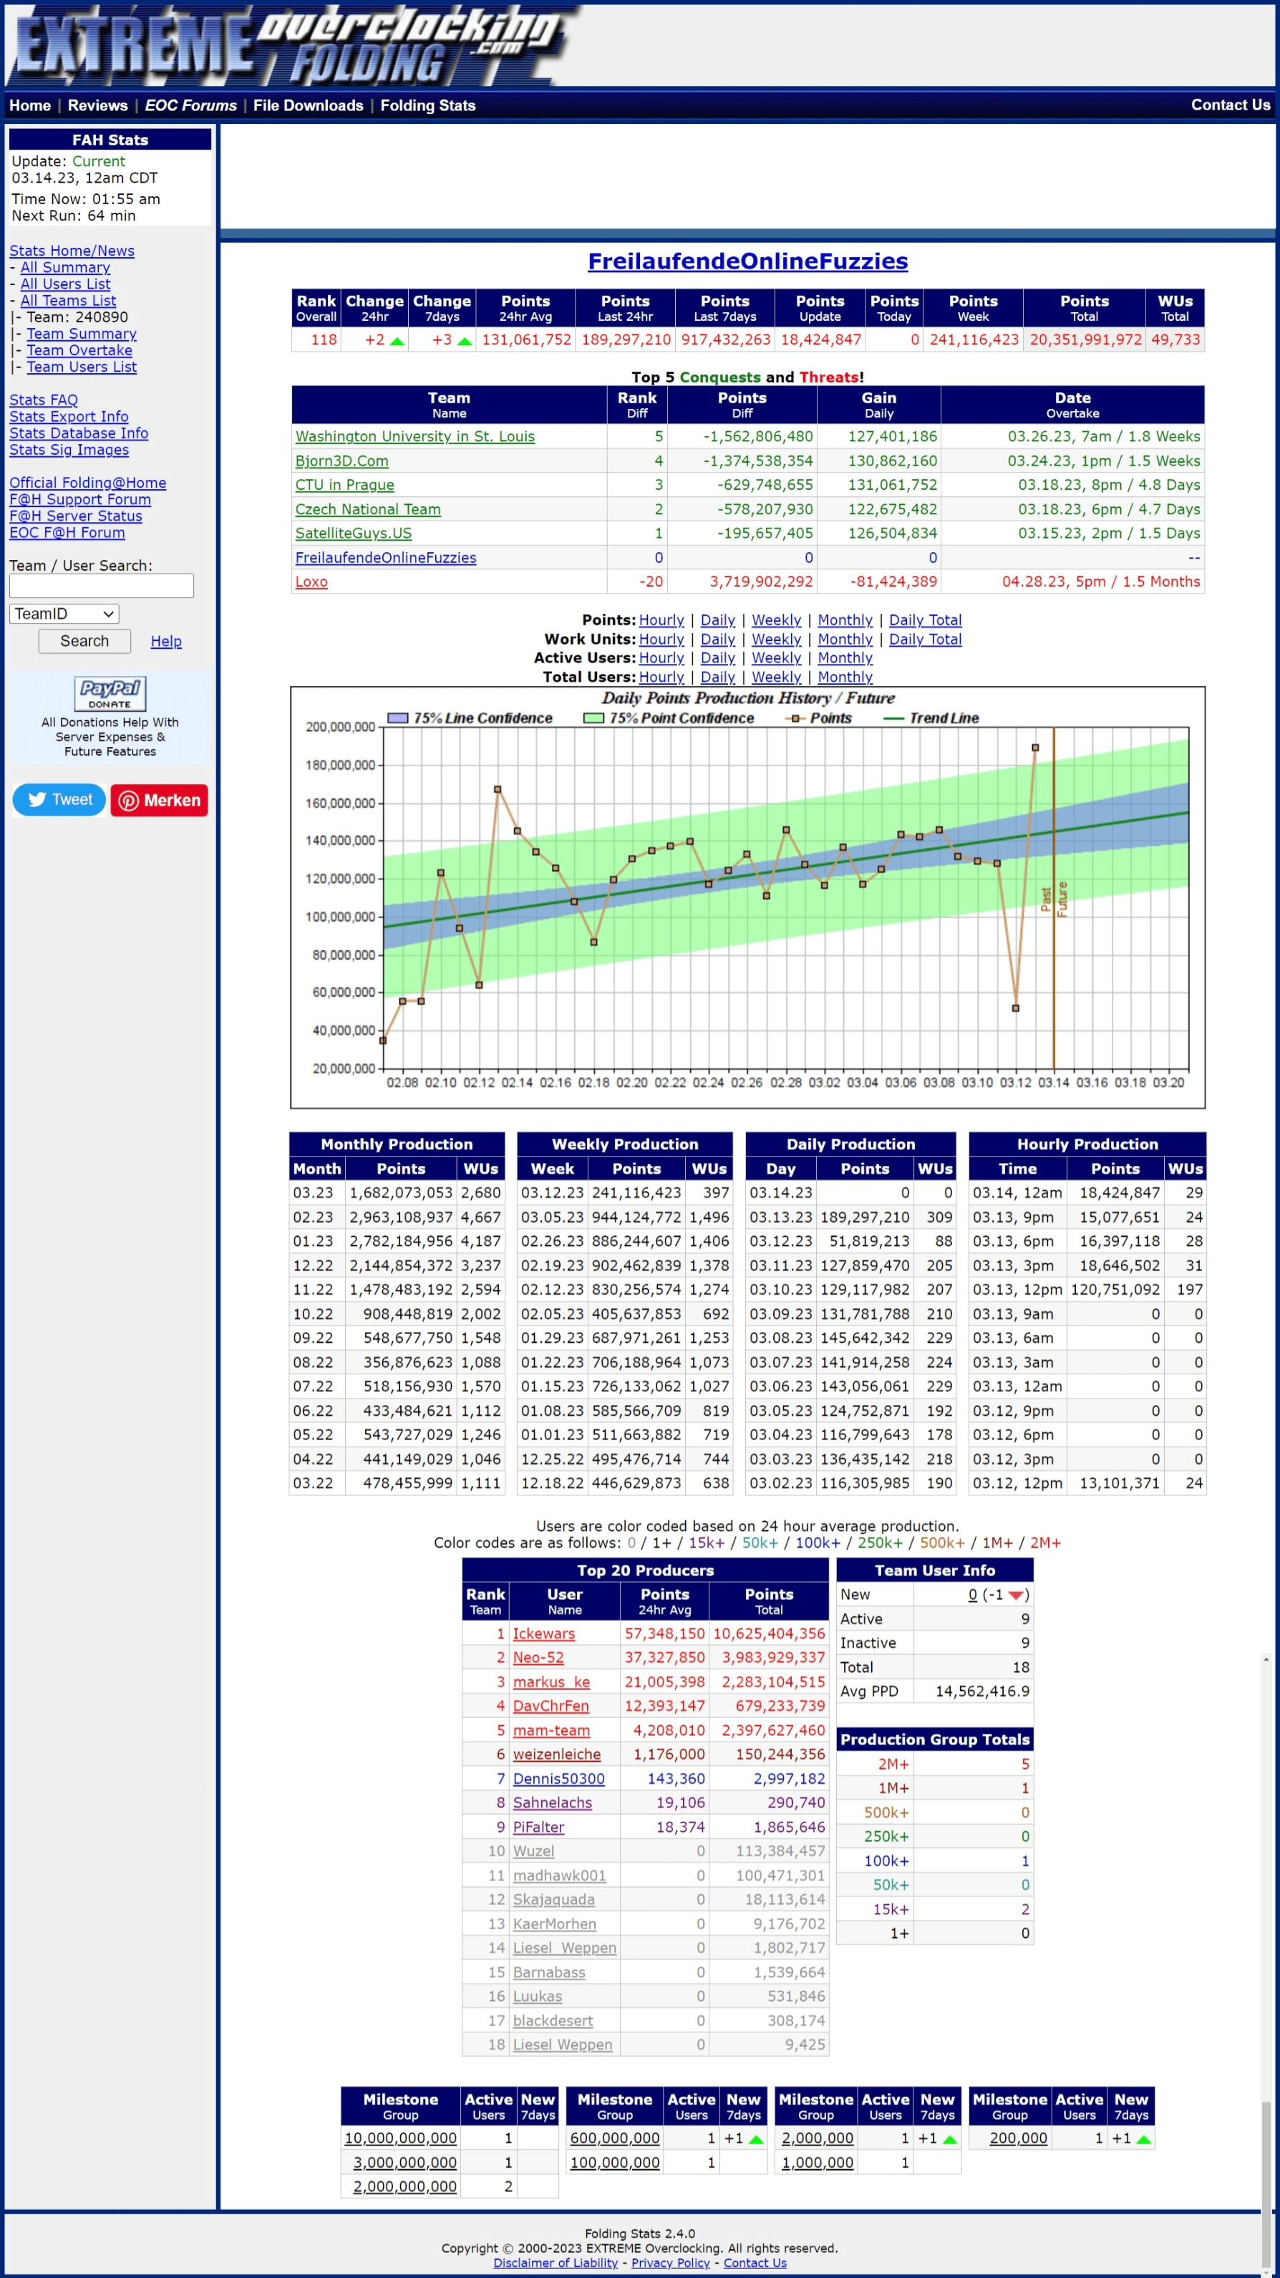Open F@H Support Forum link

[79, 500]
